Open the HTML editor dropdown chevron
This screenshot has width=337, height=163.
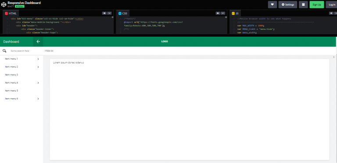coord(109,13)
